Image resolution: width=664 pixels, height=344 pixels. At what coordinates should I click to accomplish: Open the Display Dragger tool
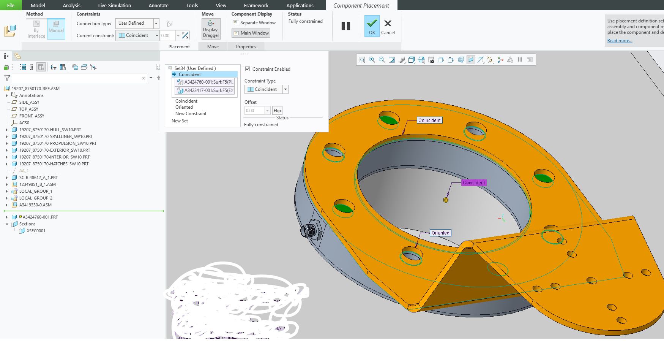211,29
